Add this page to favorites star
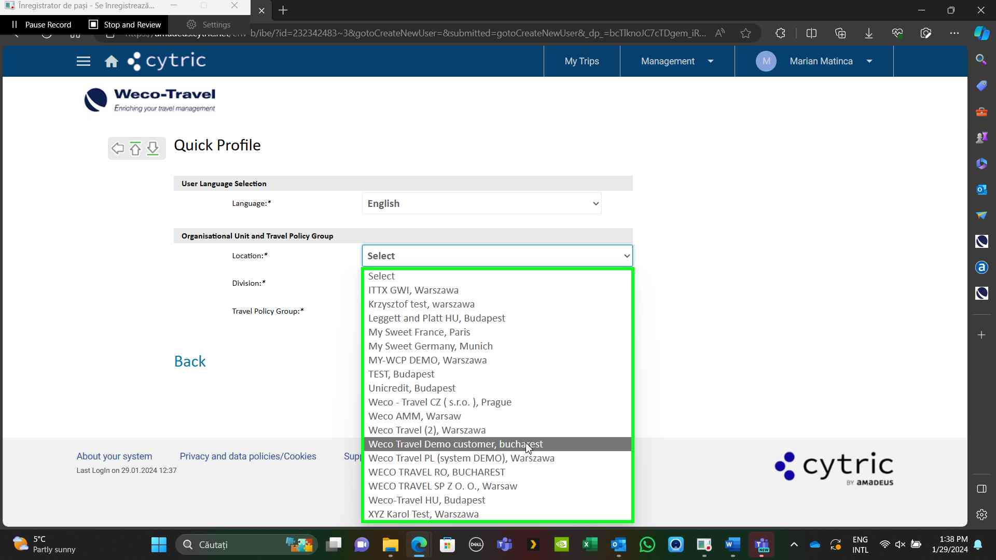Image resolution: width=996 pixels, height=560 pixels. 745,33
